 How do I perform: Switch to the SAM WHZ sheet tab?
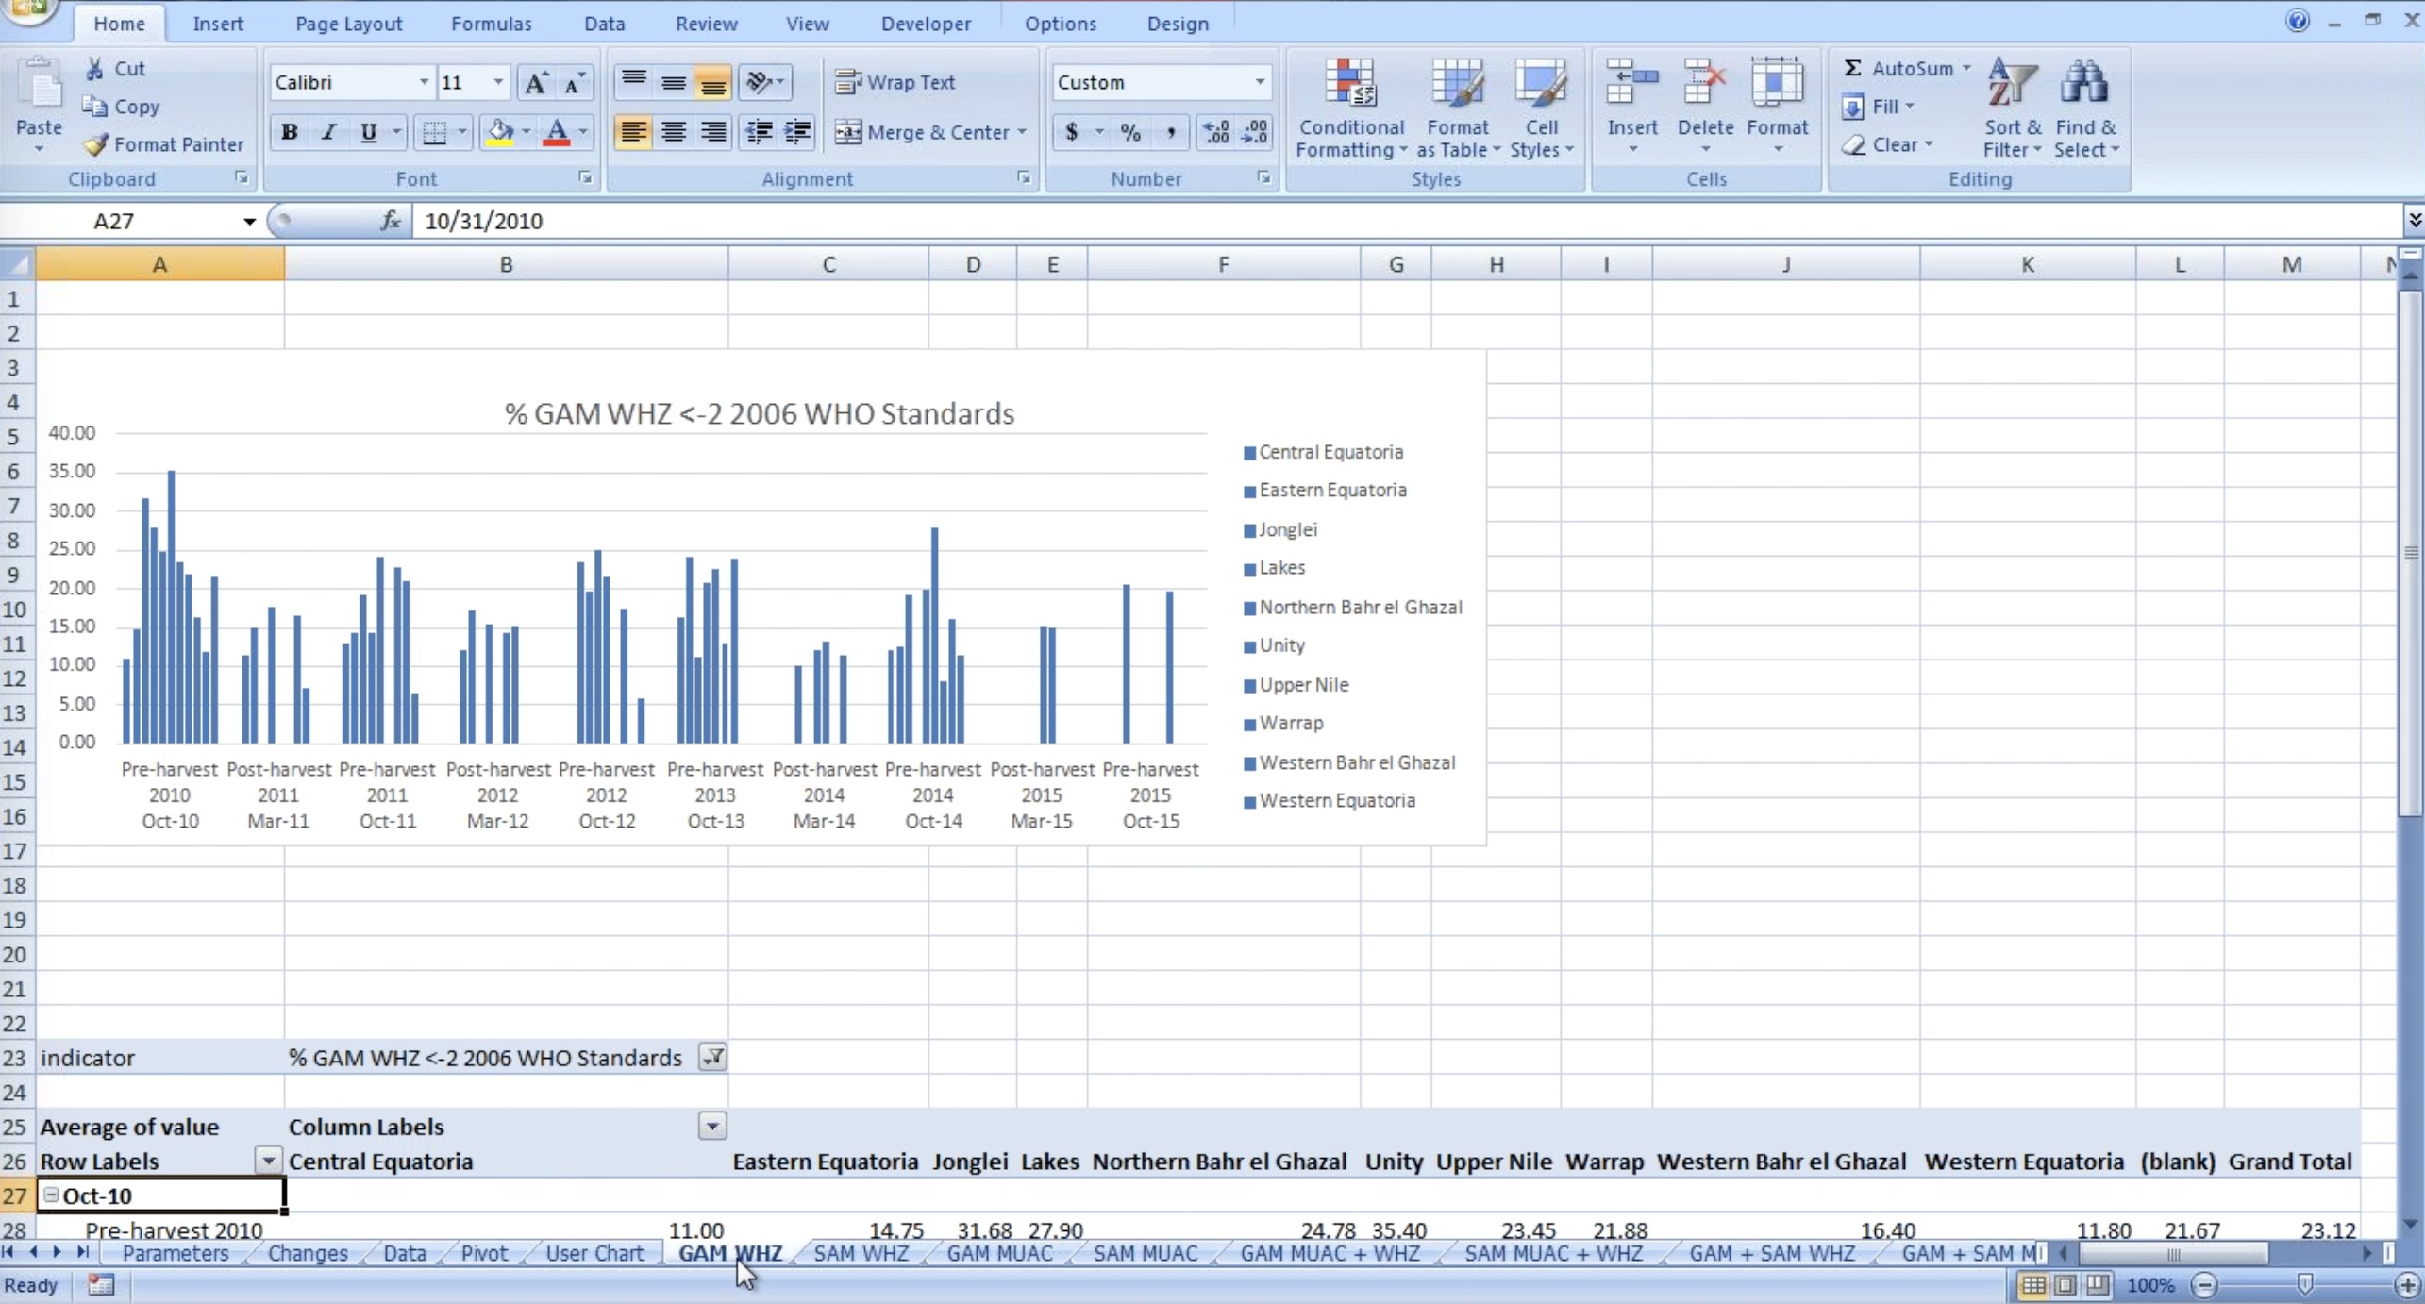pyautogui.click(x=860, y=1253)
